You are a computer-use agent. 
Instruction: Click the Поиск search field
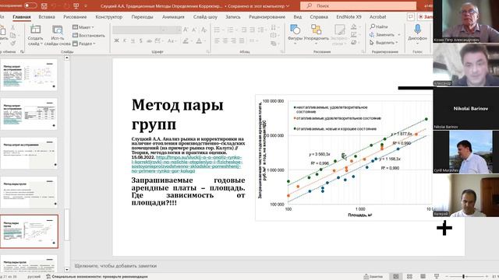358,5
